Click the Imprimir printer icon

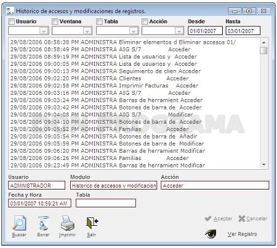pyautogui.click(x=67, y=223)
